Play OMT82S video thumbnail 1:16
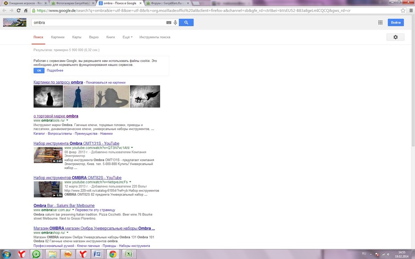Image resolution: width=415 pixels, height=259 pixels. pyautogui.click(x=48, y=189)
